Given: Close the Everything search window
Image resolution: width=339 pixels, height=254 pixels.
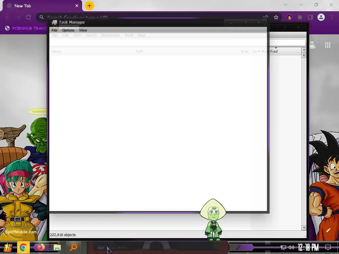Looking at the screenshot, I should point(298,27).
